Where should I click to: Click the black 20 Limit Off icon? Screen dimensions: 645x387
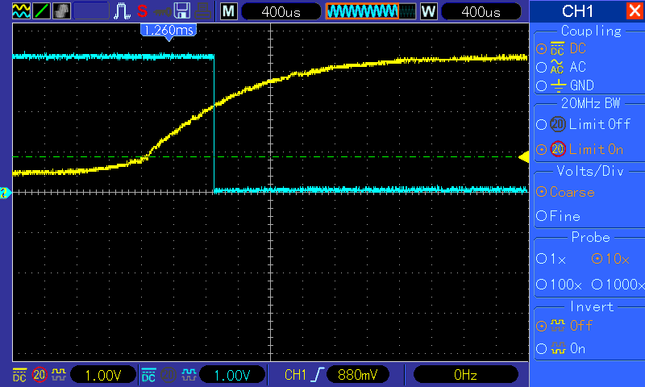(558, 124)
